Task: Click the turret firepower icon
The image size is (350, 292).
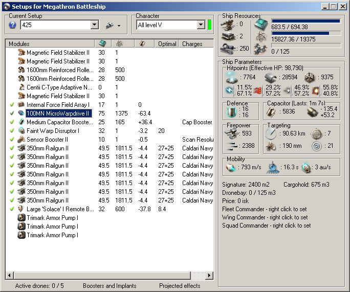Action: tap(232, 133)
